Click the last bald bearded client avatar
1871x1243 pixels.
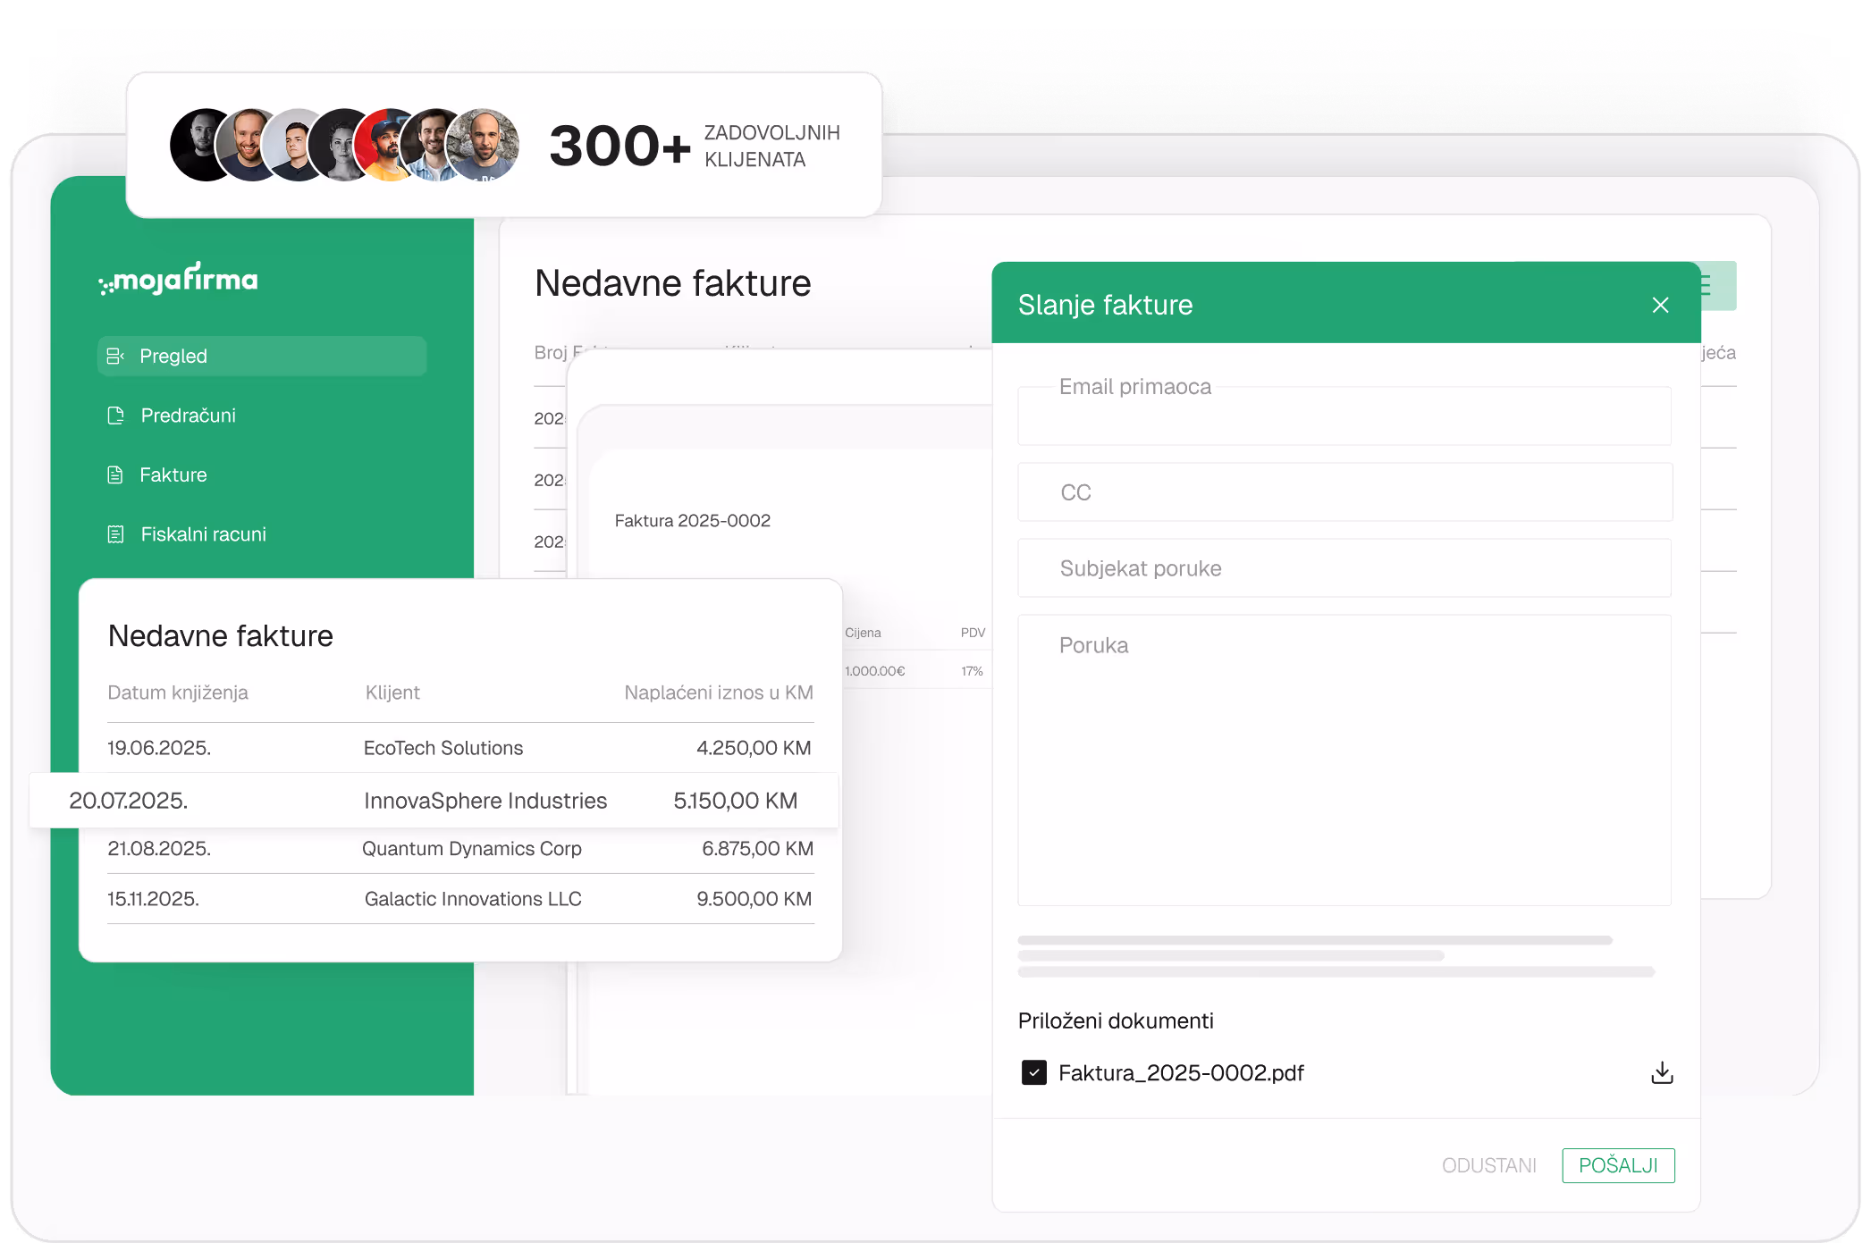pos(484,146)
